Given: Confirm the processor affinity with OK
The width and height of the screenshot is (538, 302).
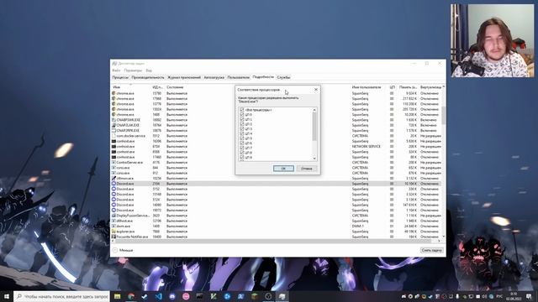Looking at the screenshot, I should point(283,169).
